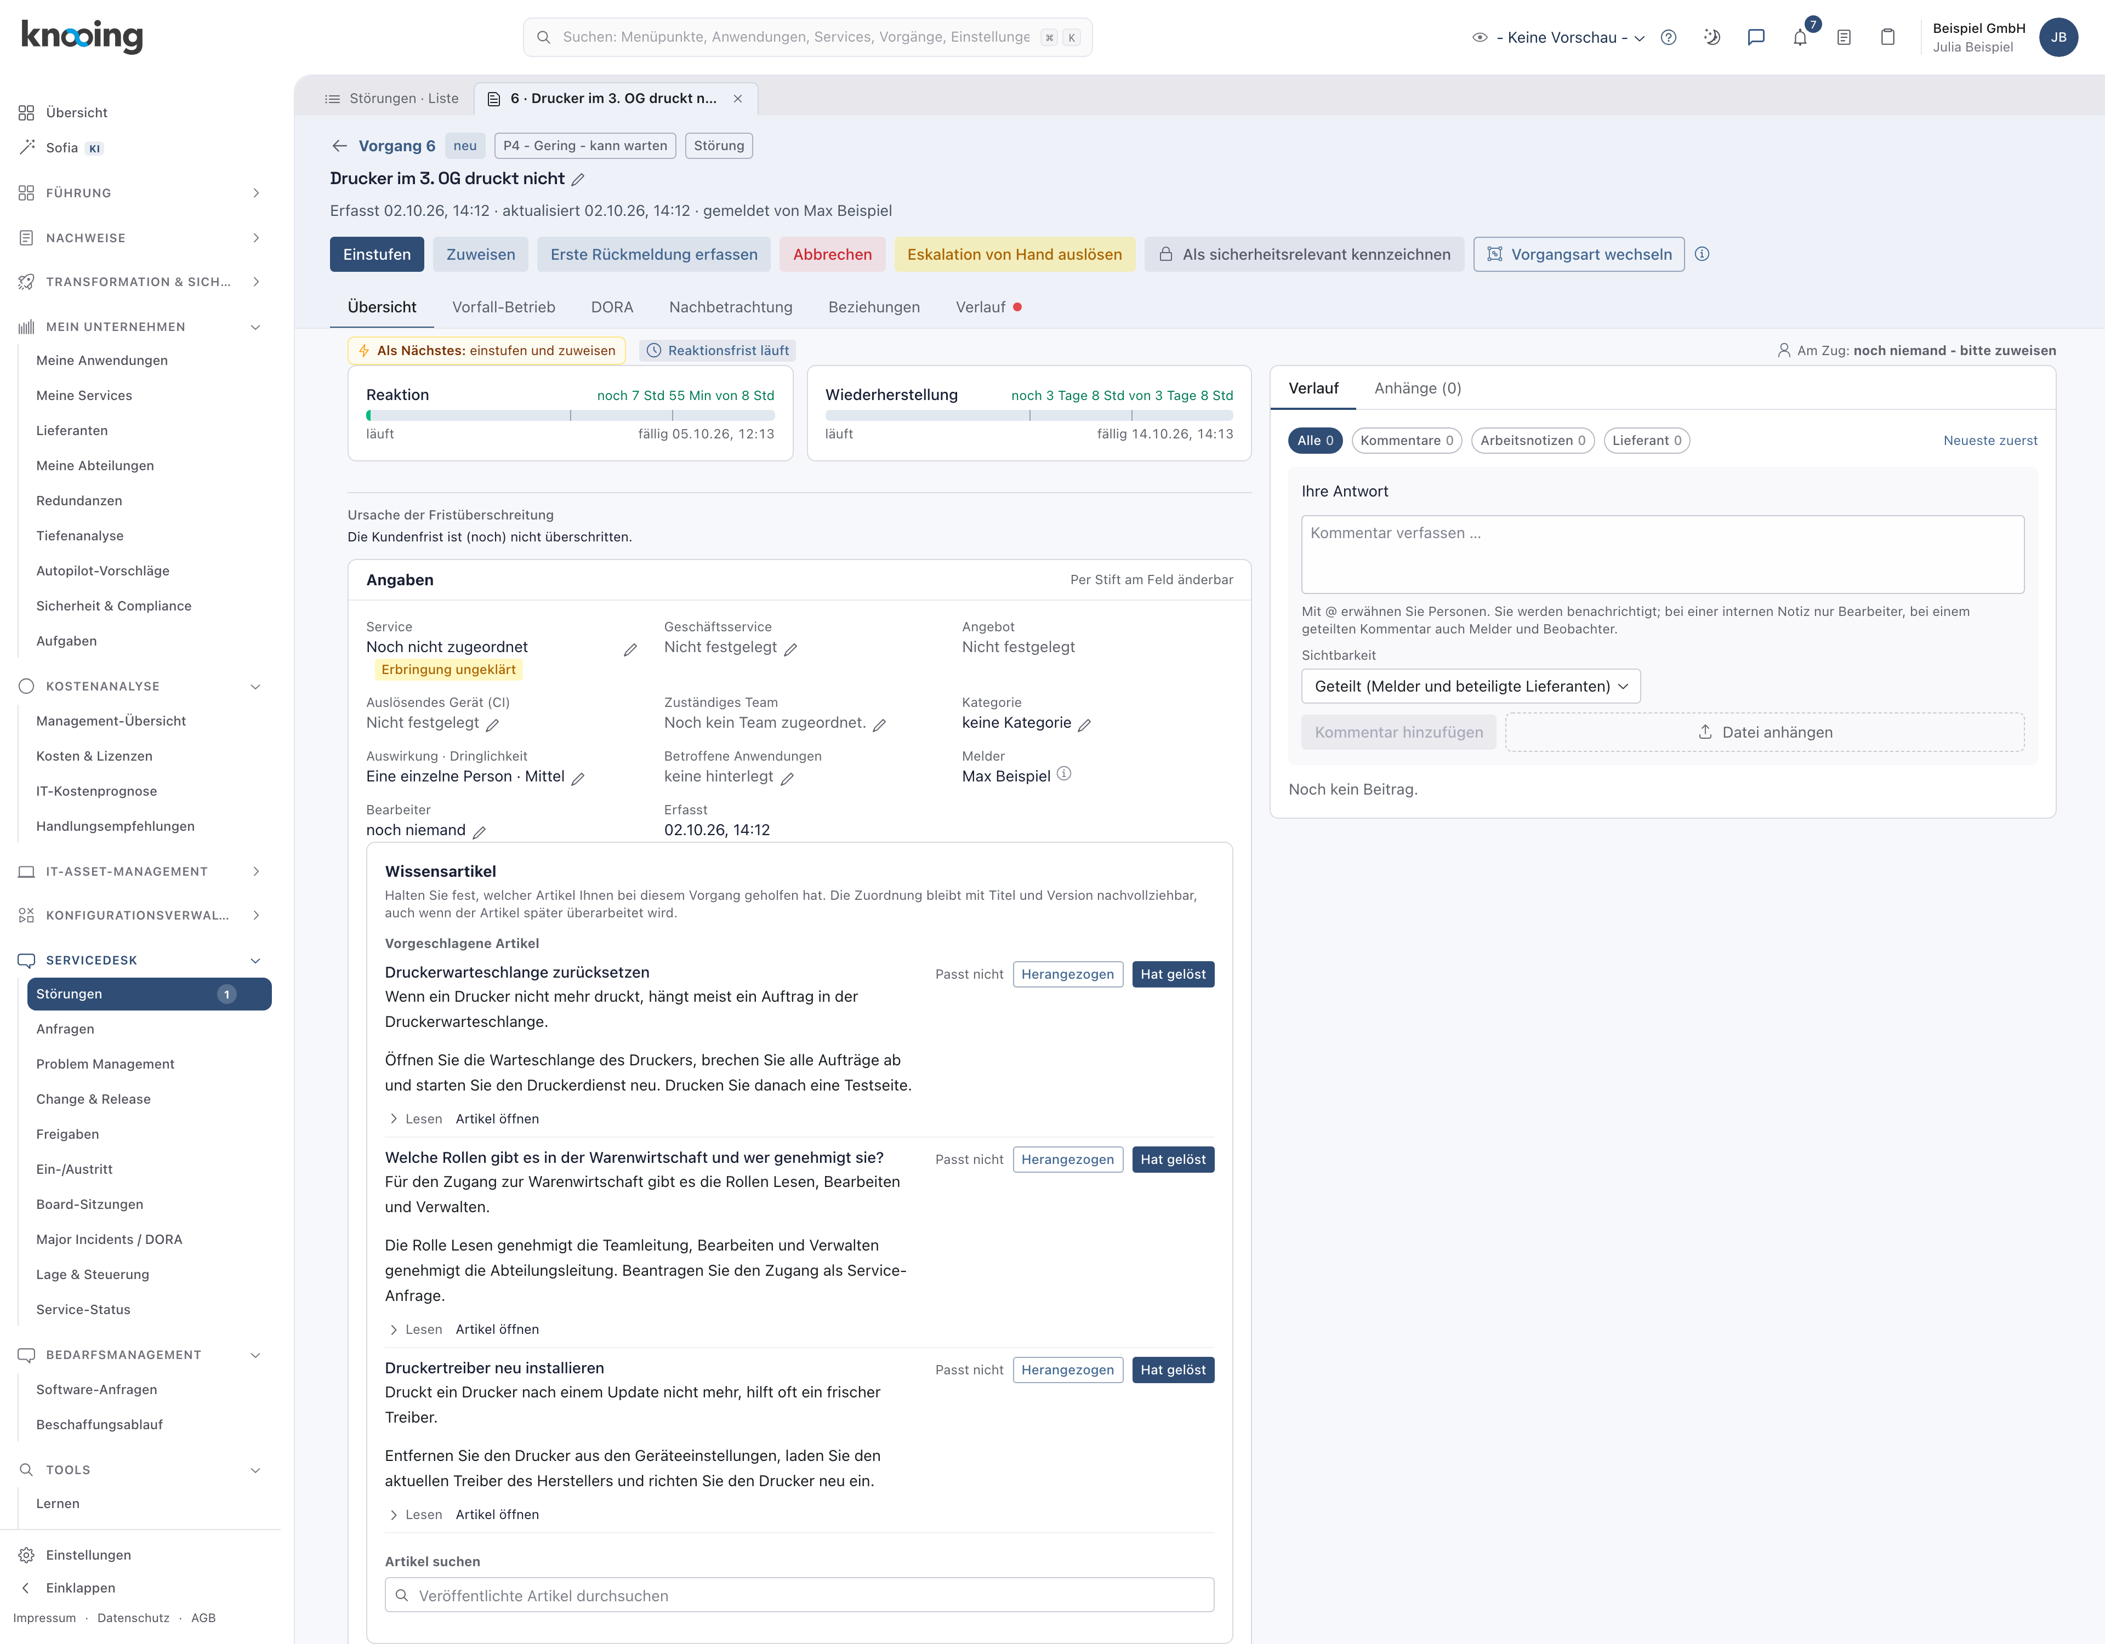Edit Bearbeiter via pencil icon
The width and height of the screenshot is (2105, 1644).
point(479,832)
